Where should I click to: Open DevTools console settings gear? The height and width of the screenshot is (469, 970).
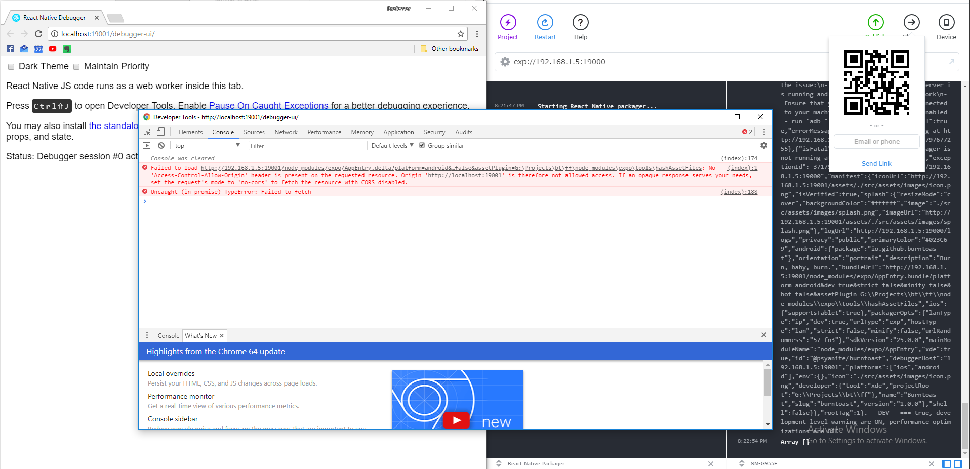tap(763, 145)
